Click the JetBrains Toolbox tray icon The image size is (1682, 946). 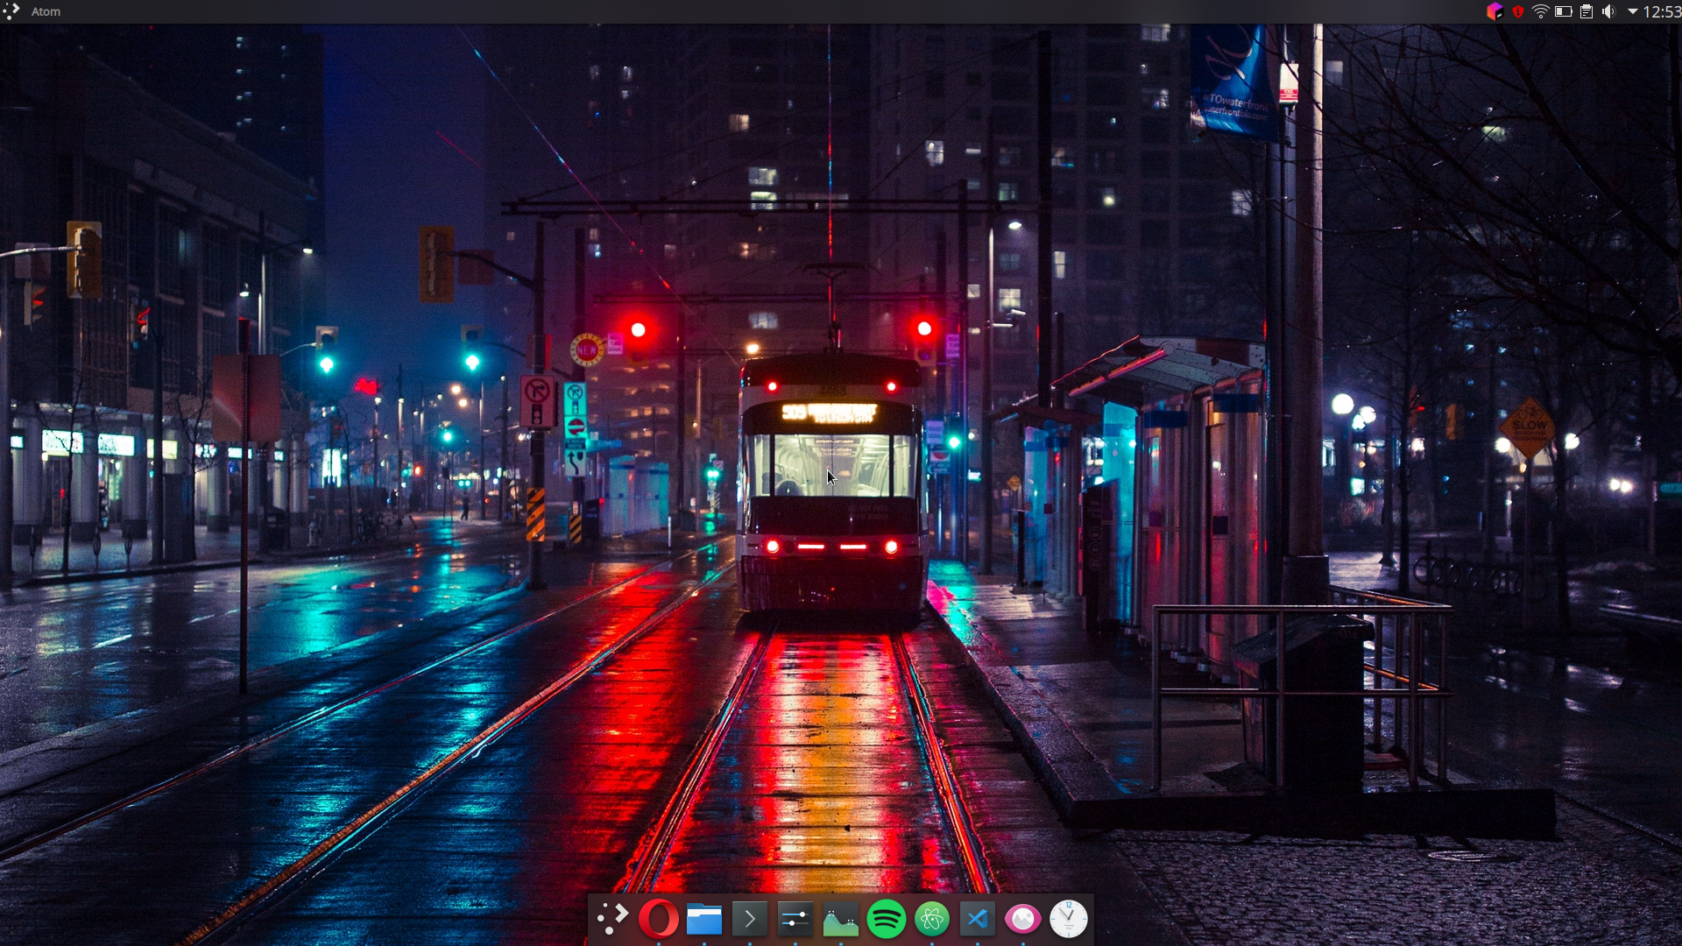[1495, 11]
